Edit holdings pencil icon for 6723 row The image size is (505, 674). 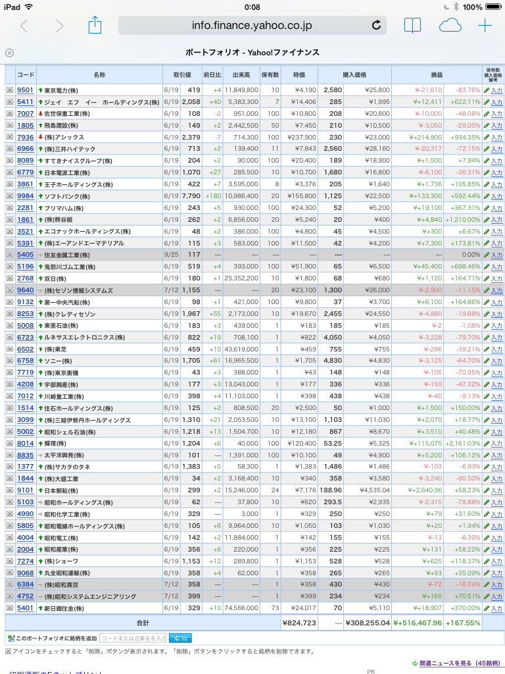click(487, 338)
